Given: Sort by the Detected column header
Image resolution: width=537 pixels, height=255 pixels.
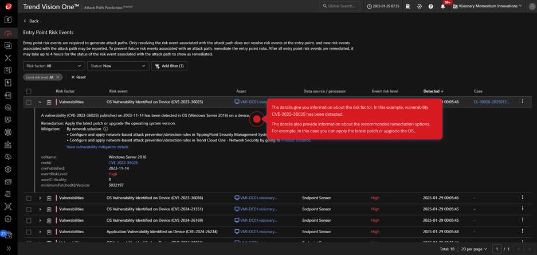Looking at the screenshot, I should [x=433, y=91].
